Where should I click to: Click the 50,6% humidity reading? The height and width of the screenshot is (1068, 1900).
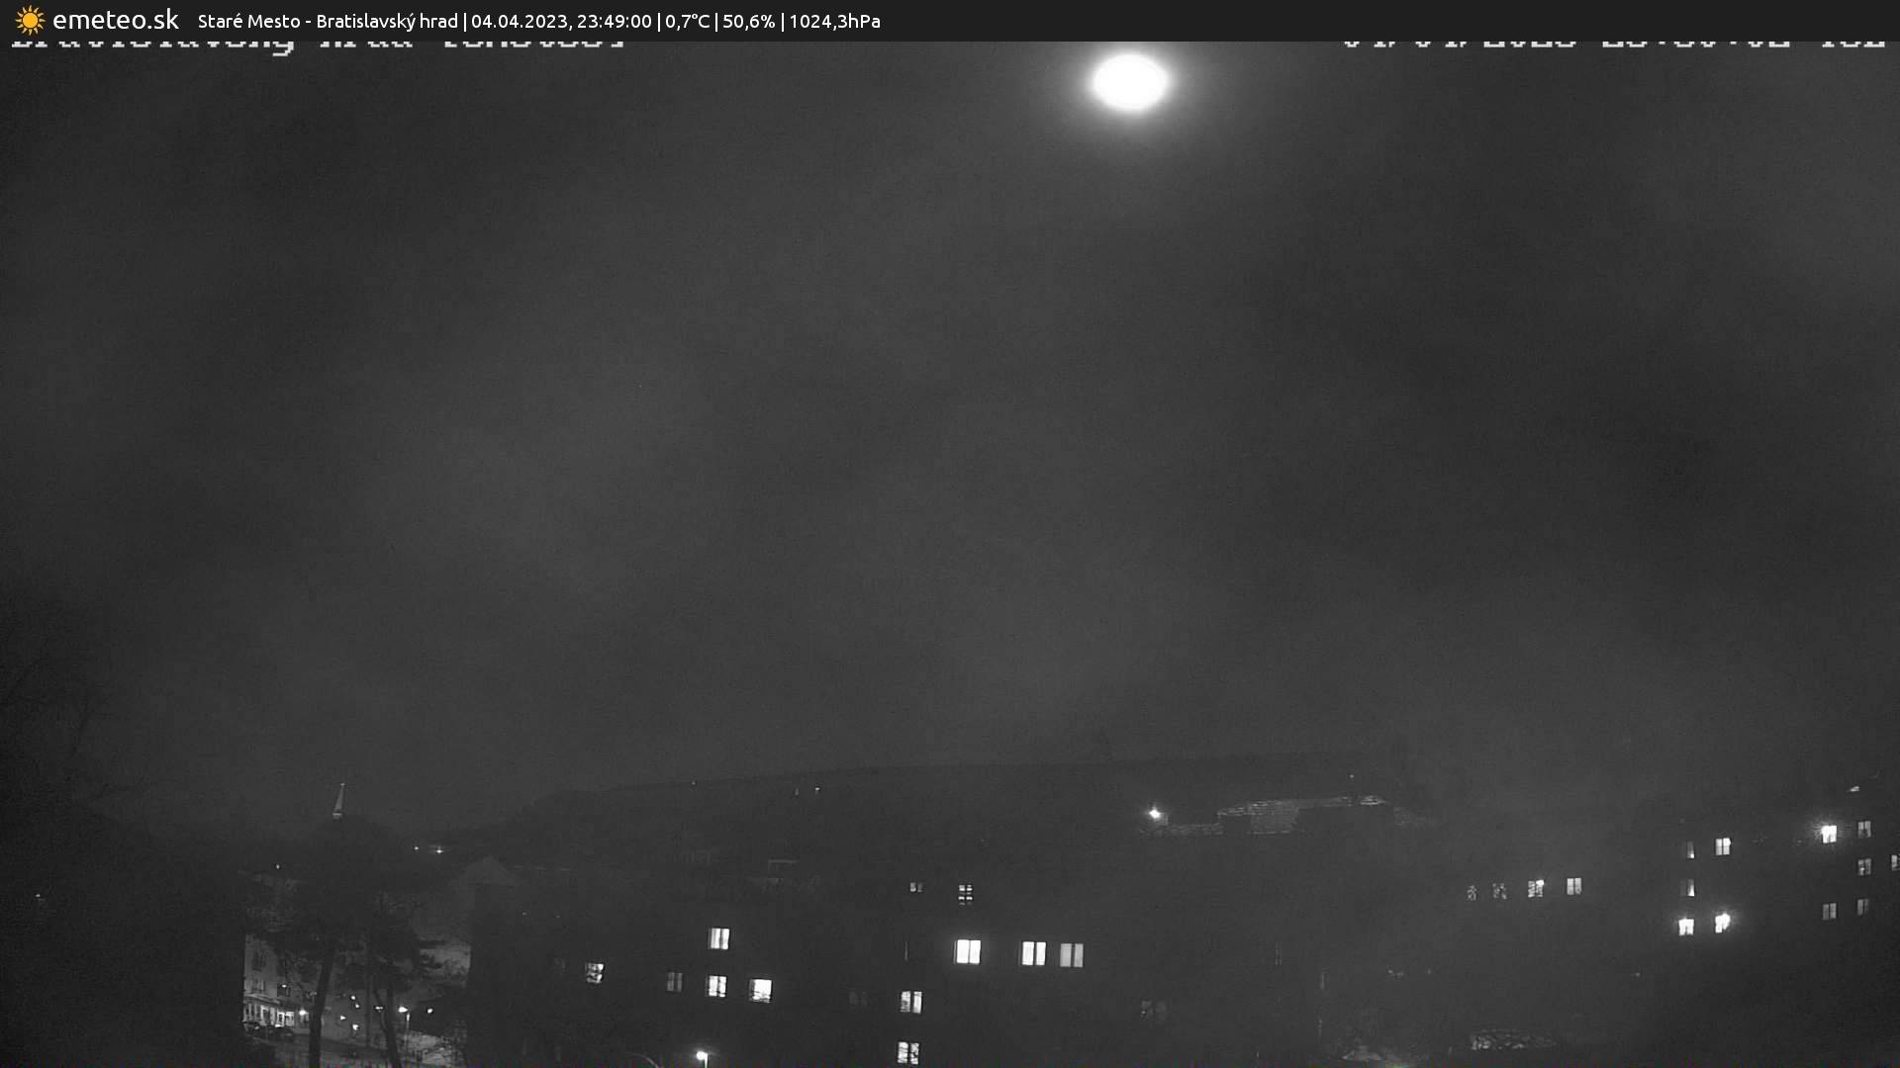pos(748,21)
